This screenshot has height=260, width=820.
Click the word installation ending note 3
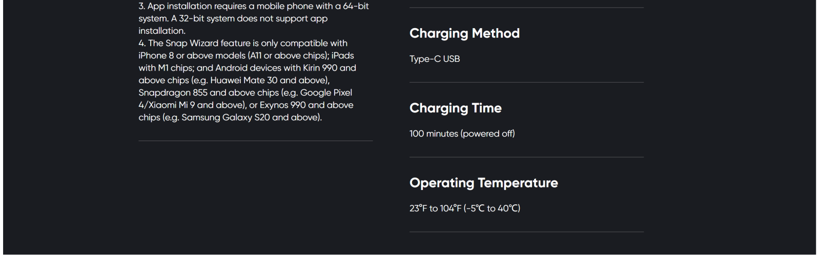(x=161, y=31)
